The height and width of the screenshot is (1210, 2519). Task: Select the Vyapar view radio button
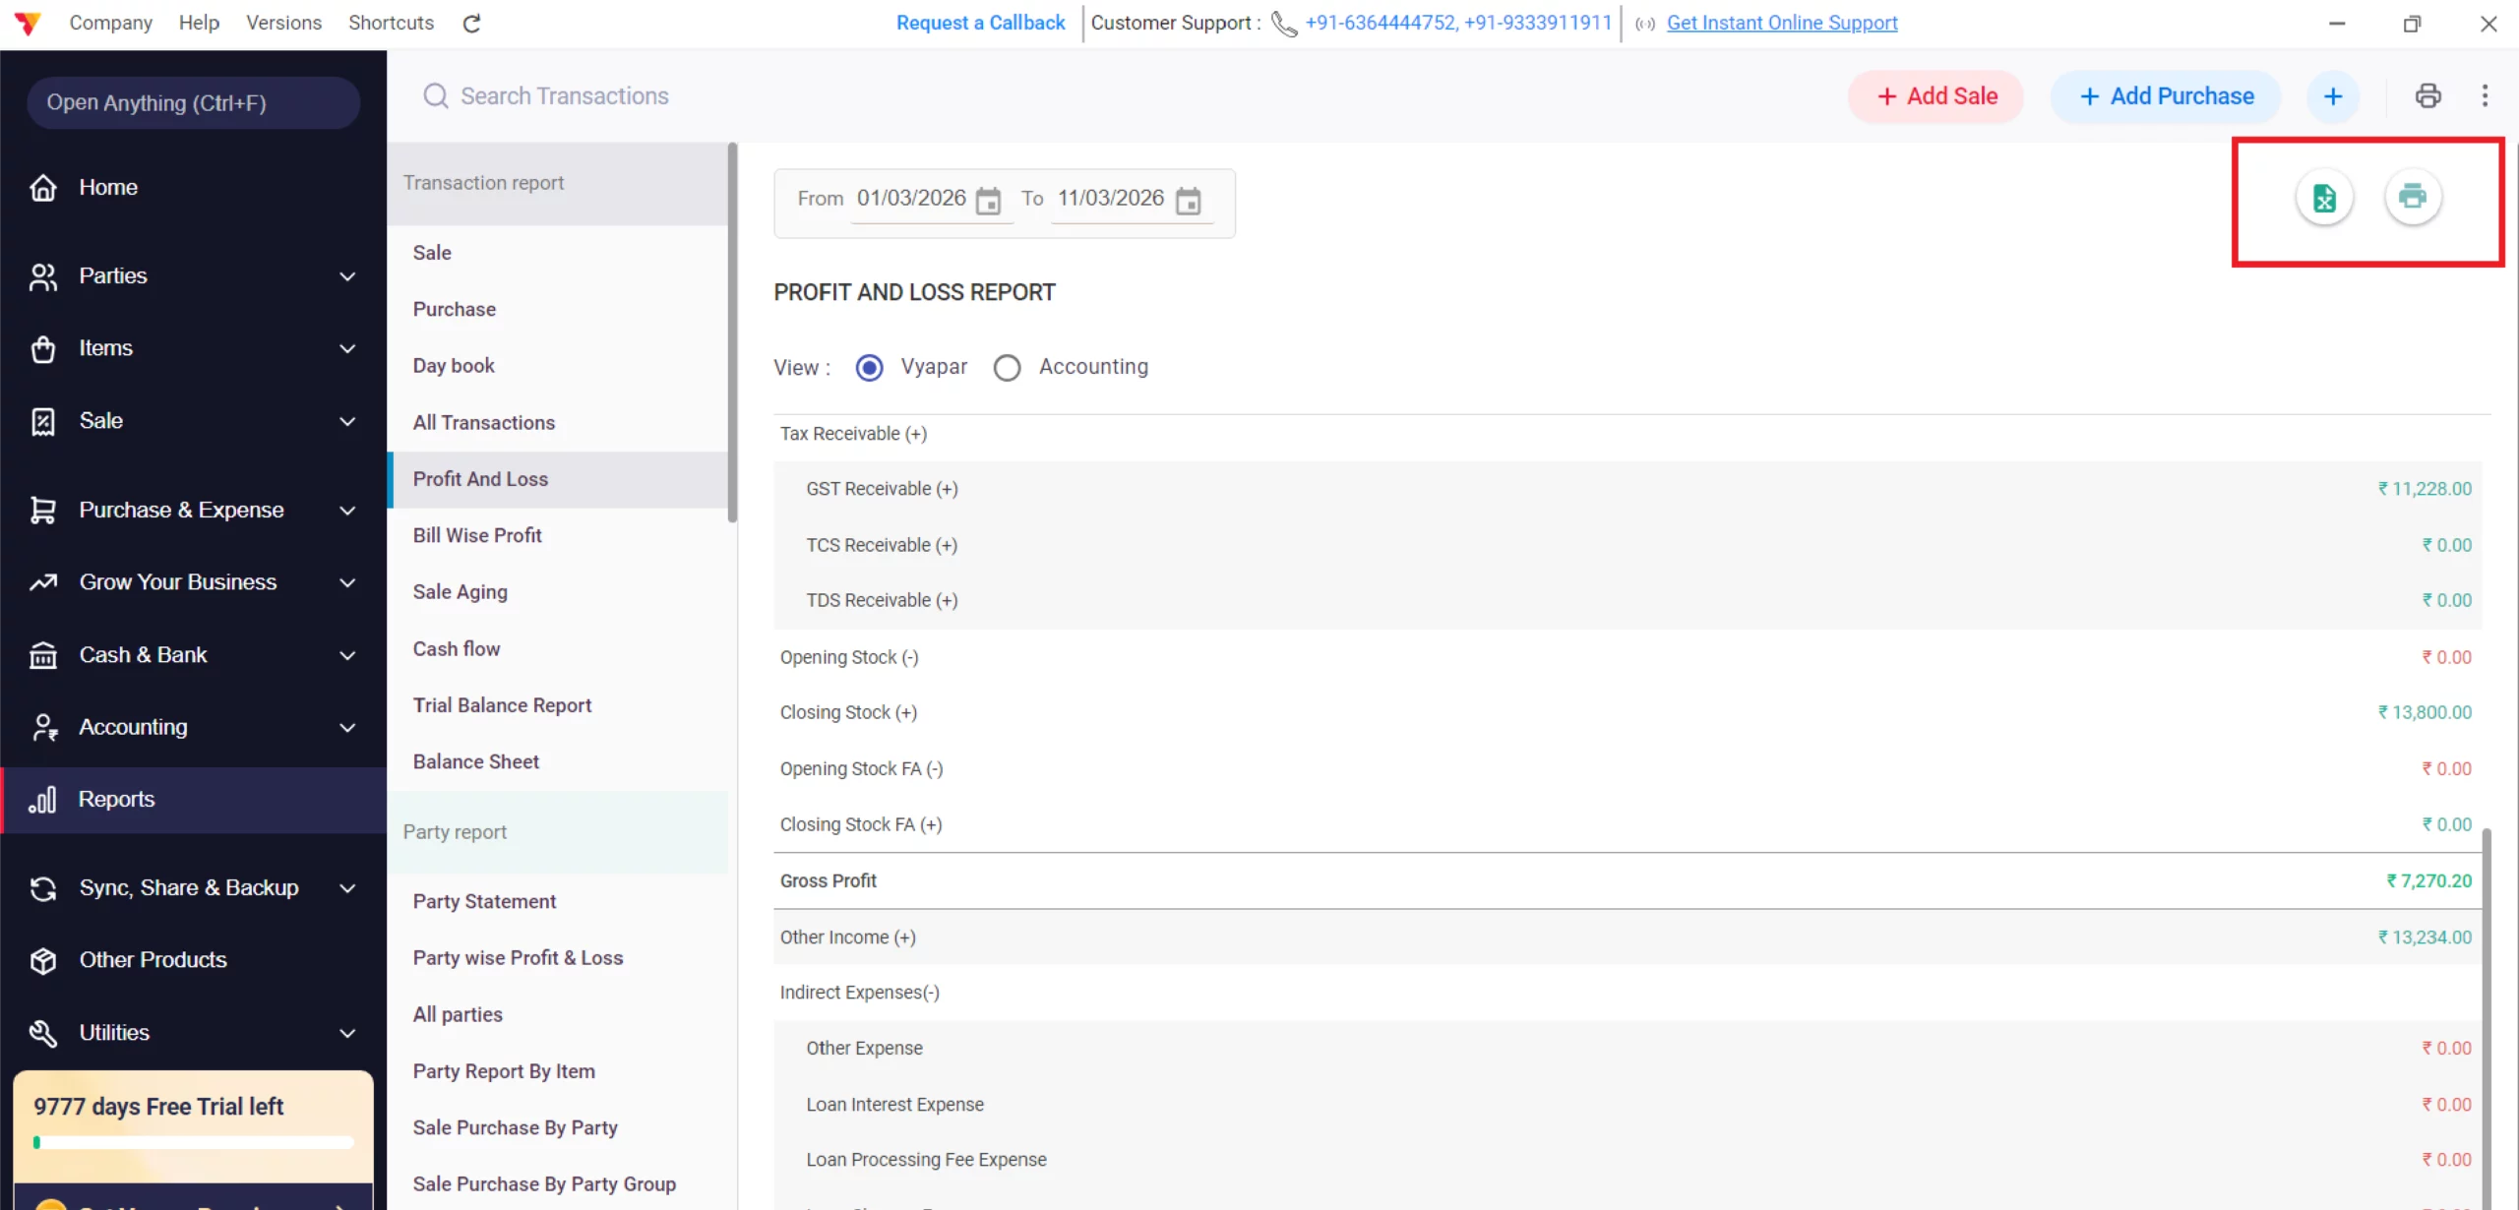click(x=869, y=368)
